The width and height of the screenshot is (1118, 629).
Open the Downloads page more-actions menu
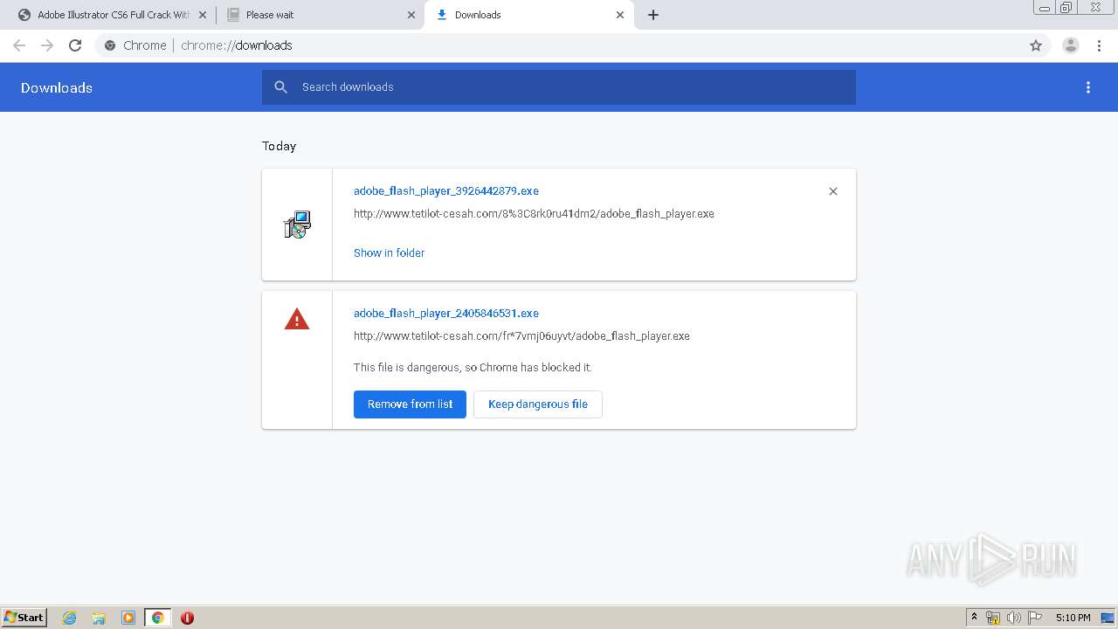click(x=1088, y=87)
